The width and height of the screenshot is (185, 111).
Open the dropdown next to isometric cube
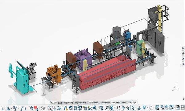coord(115,108)
